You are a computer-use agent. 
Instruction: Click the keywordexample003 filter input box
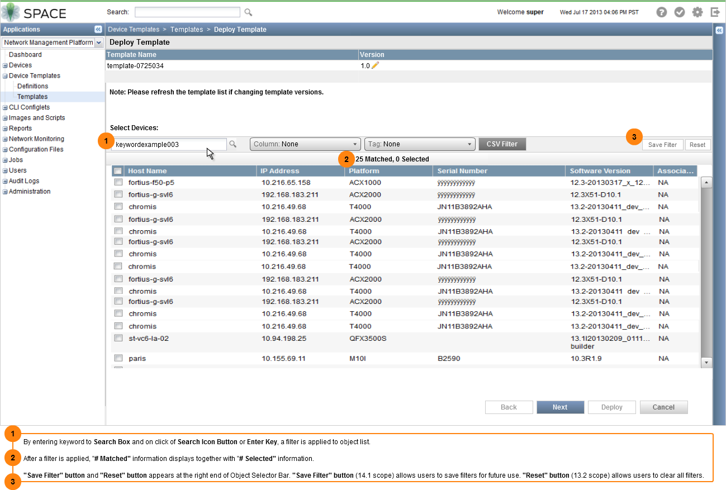tap(169, 144)
